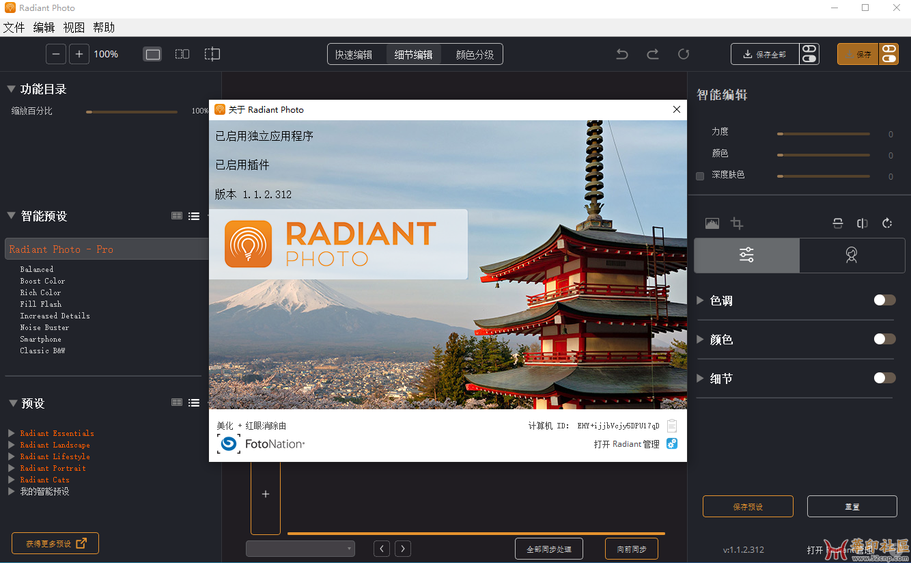Click the orange 保存 button
This screenshot has height=563, width=911.
(x=858, y=54)
